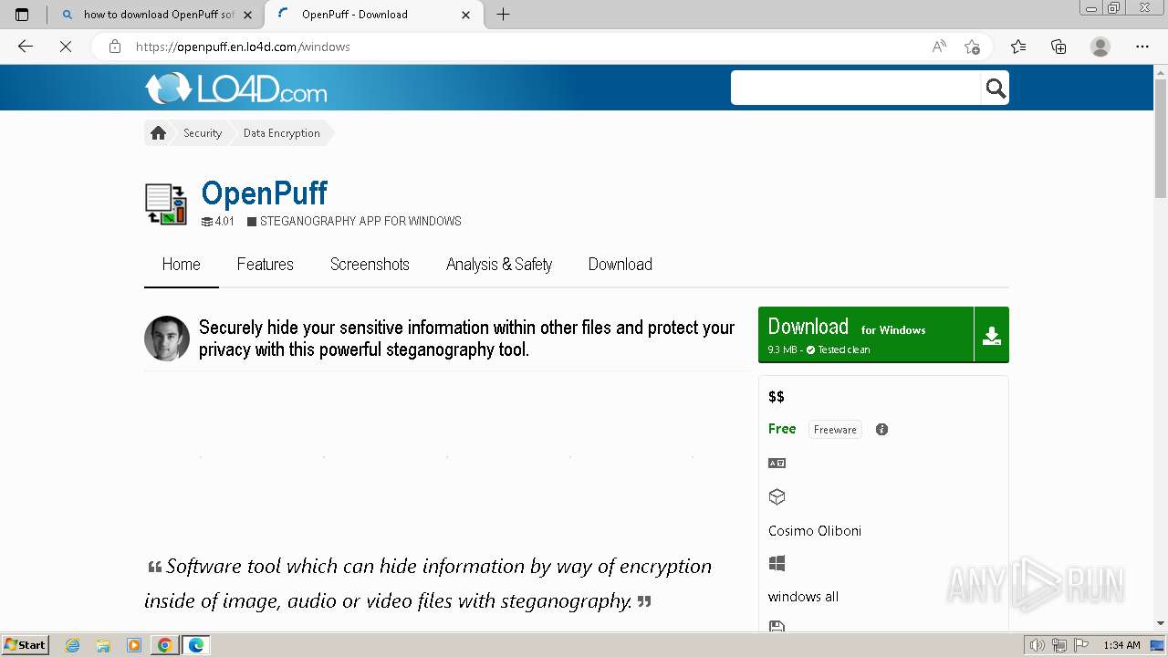Image resolution: width=1168 pixels, height=657 pixels.
Task: Click the green Download for Windows button
Action: coord(865,335)
